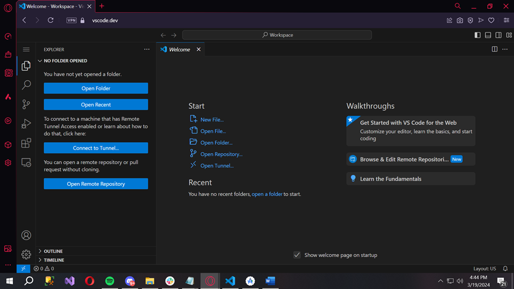
Task: Select the Welcome - Workspace browser tab
Action: (55, 6)
